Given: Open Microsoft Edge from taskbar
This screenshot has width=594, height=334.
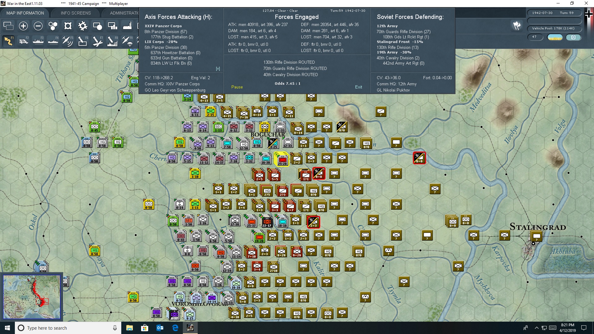Looking at the screenshot, I should click(175, 328).
